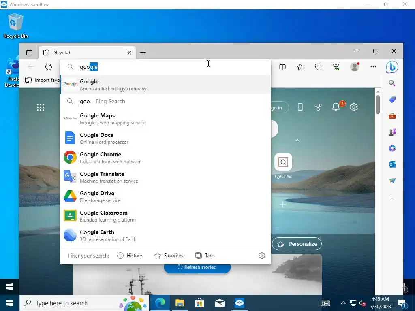Click the profile avatar icon
Screen dimensions: 415x311
pyautogui.click(x=355, y=67)
